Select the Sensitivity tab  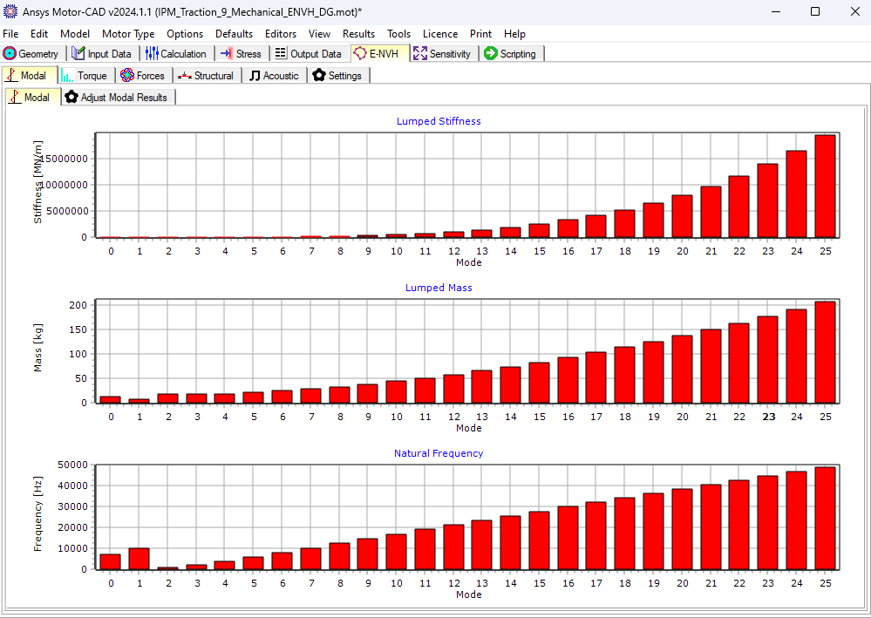point(445,53)
